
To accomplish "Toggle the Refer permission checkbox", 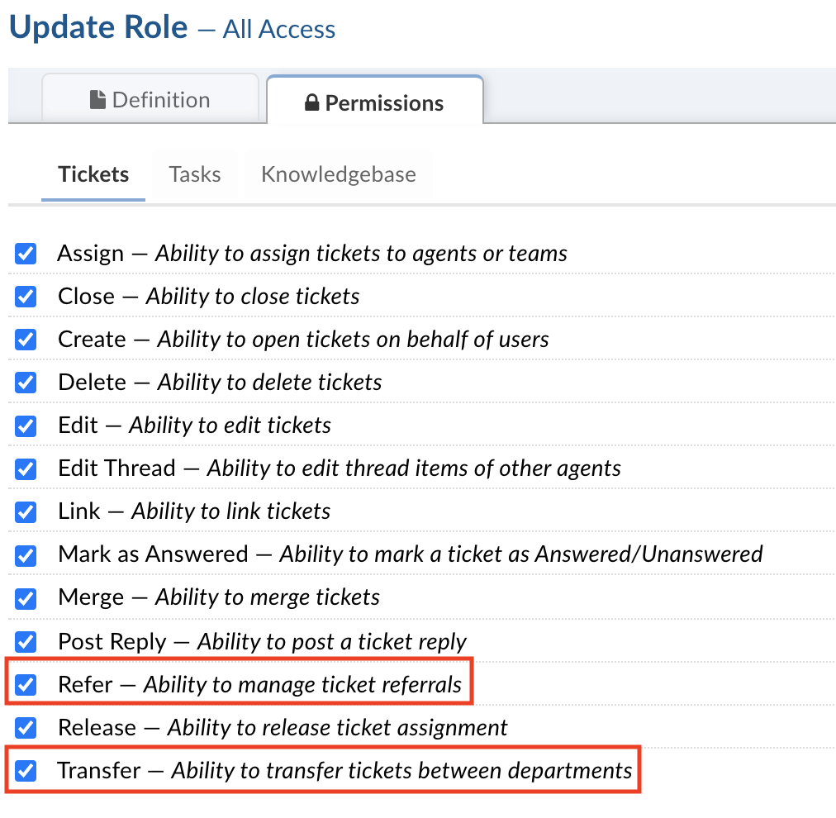I will coord(26,684).
